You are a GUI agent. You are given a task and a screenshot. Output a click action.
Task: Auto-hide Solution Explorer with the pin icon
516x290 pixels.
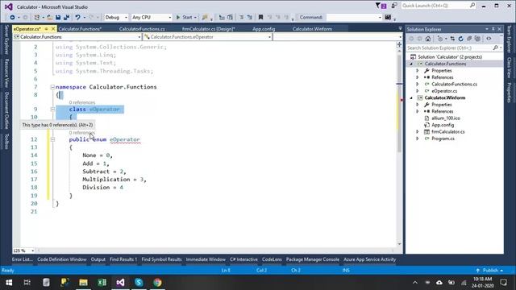pyautogui.click(x=493, y=29)
